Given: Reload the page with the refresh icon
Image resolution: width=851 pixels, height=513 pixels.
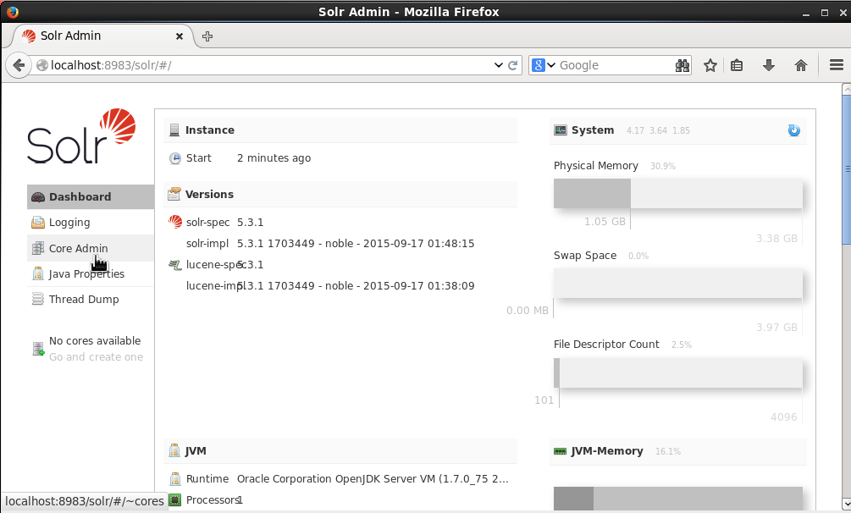Looking at the screenshot, I should (x=513, y=65).
